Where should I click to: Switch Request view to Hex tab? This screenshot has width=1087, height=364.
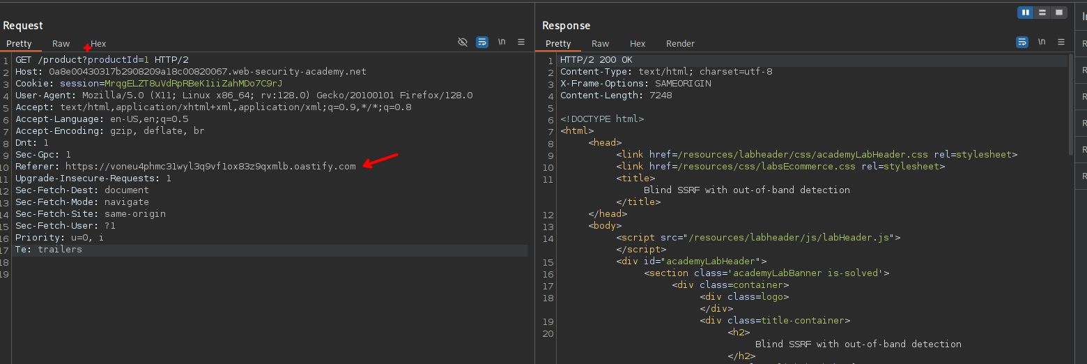pos(98,44)
